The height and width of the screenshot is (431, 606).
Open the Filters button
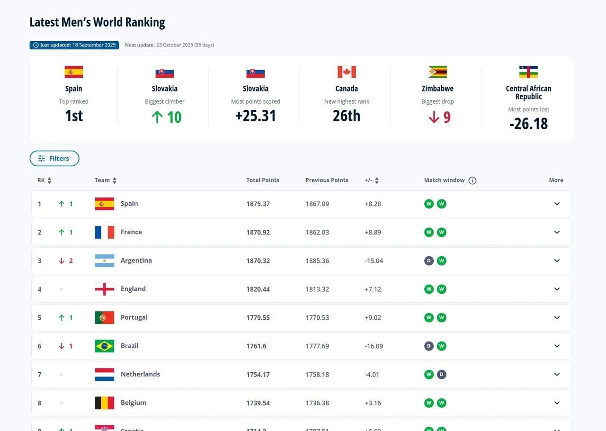coord(54,159)
